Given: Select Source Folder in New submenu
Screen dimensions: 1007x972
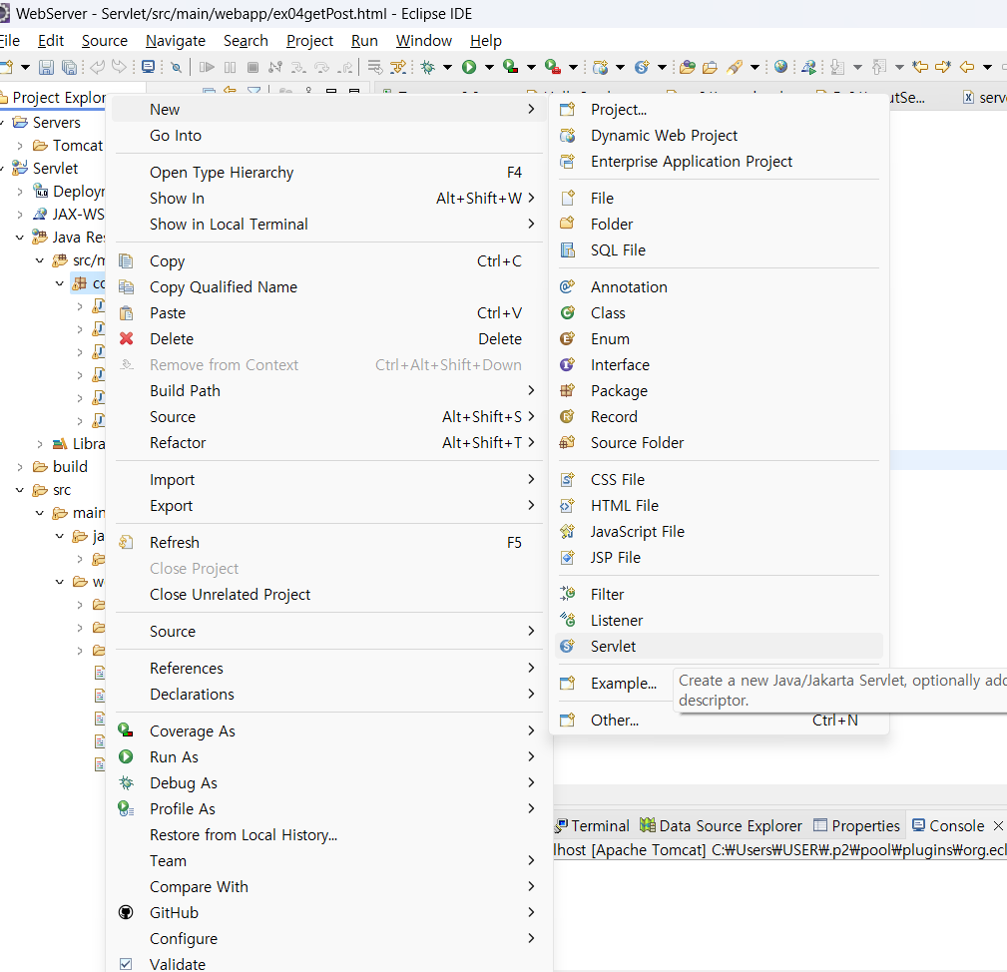Looking at the screenshot, I should click(x=718, y=442).
